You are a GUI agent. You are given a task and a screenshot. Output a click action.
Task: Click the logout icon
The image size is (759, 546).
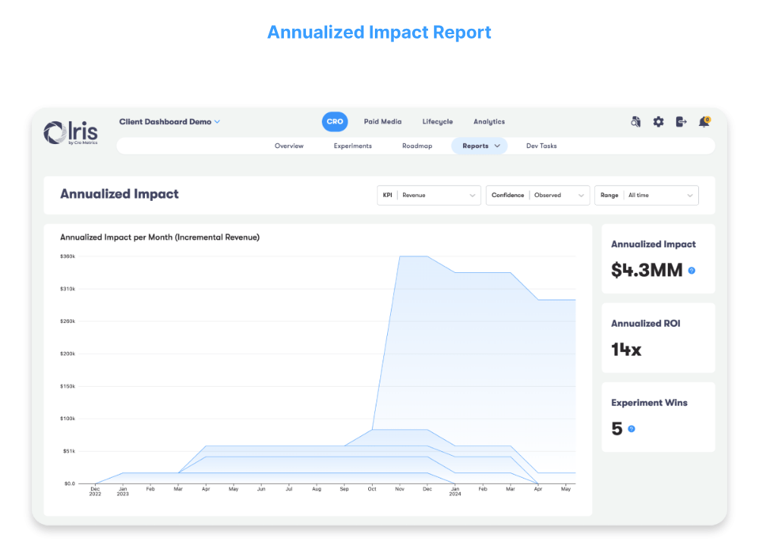[x=681, y=121]
